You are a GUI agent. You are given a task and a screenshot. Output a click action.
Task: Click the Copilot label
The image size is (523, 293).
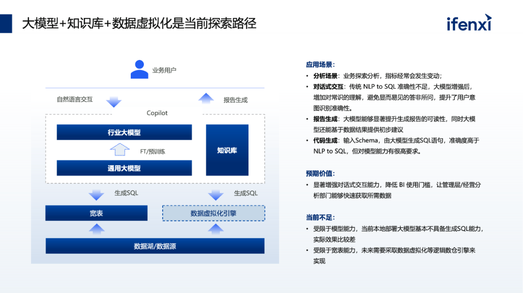point(157,113)
